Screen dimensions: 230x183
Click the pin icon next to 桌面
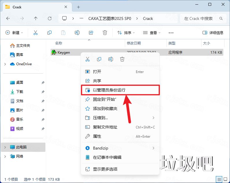point(43,83)
